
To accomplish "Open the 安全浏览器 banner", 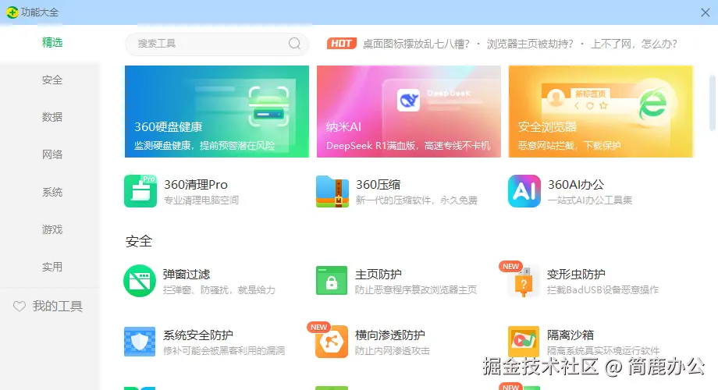I will (601, 112).
